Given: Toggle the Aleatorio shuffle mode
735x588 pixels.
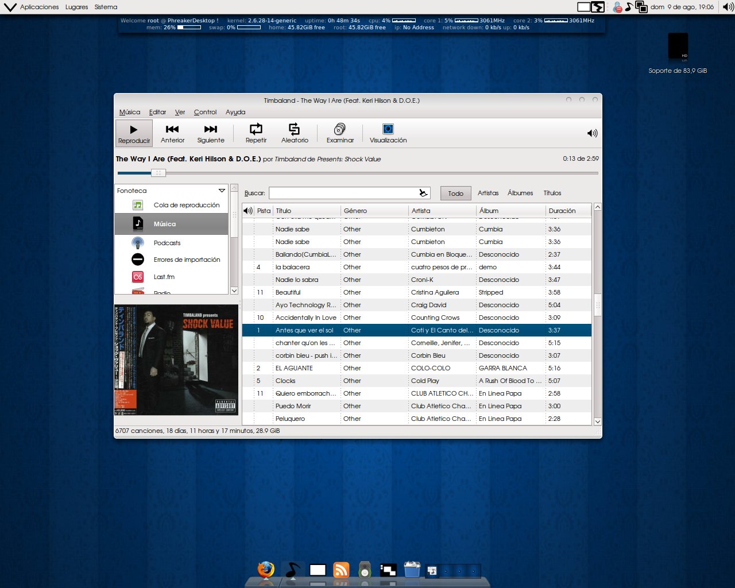Looking at the screenshot, I should click(295, 133).
